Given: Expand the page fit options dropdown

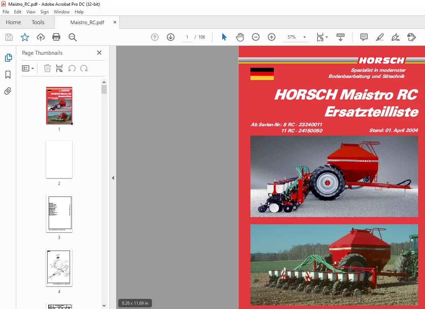Looking at the screenshot, I should click(x=327, y=37).
